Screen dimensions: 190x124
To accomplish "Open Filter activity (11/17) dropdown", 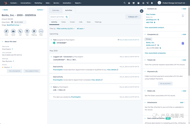I will click(x=65, y=28).
